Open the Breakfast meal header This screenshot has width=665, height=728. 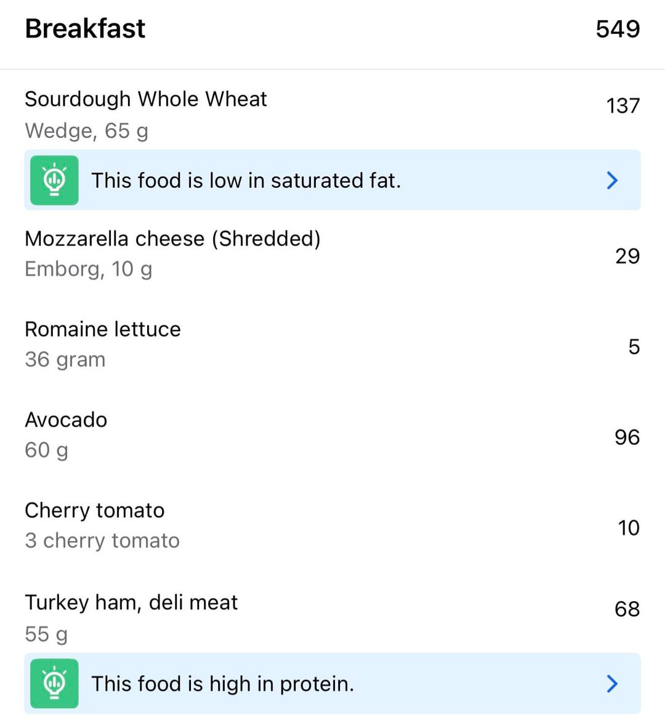85,28
